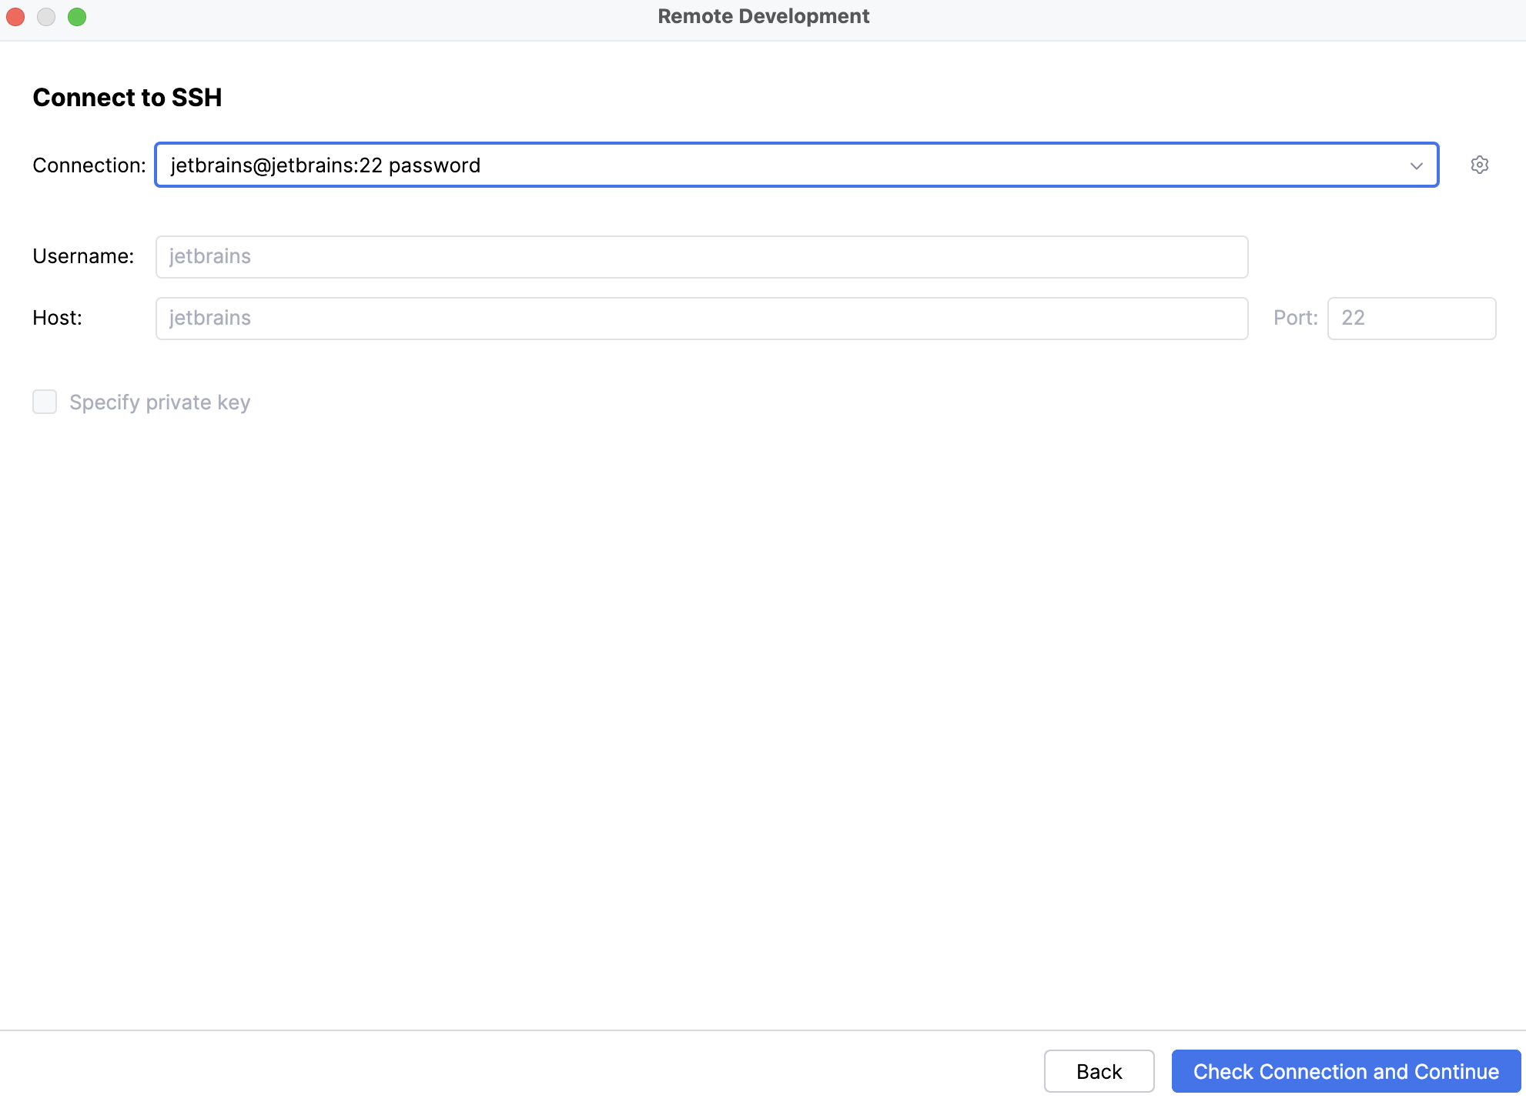Click the Connection text field
This screenshot has width=1526, height=1105.
click(693, 165)
